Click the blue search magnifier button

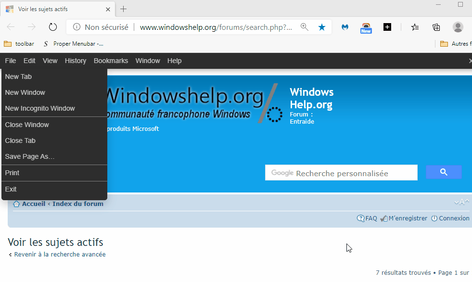coord(444,172)
